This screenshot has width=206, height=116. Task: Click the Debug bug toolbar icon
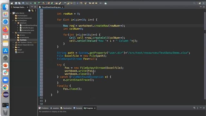(31, 3)
